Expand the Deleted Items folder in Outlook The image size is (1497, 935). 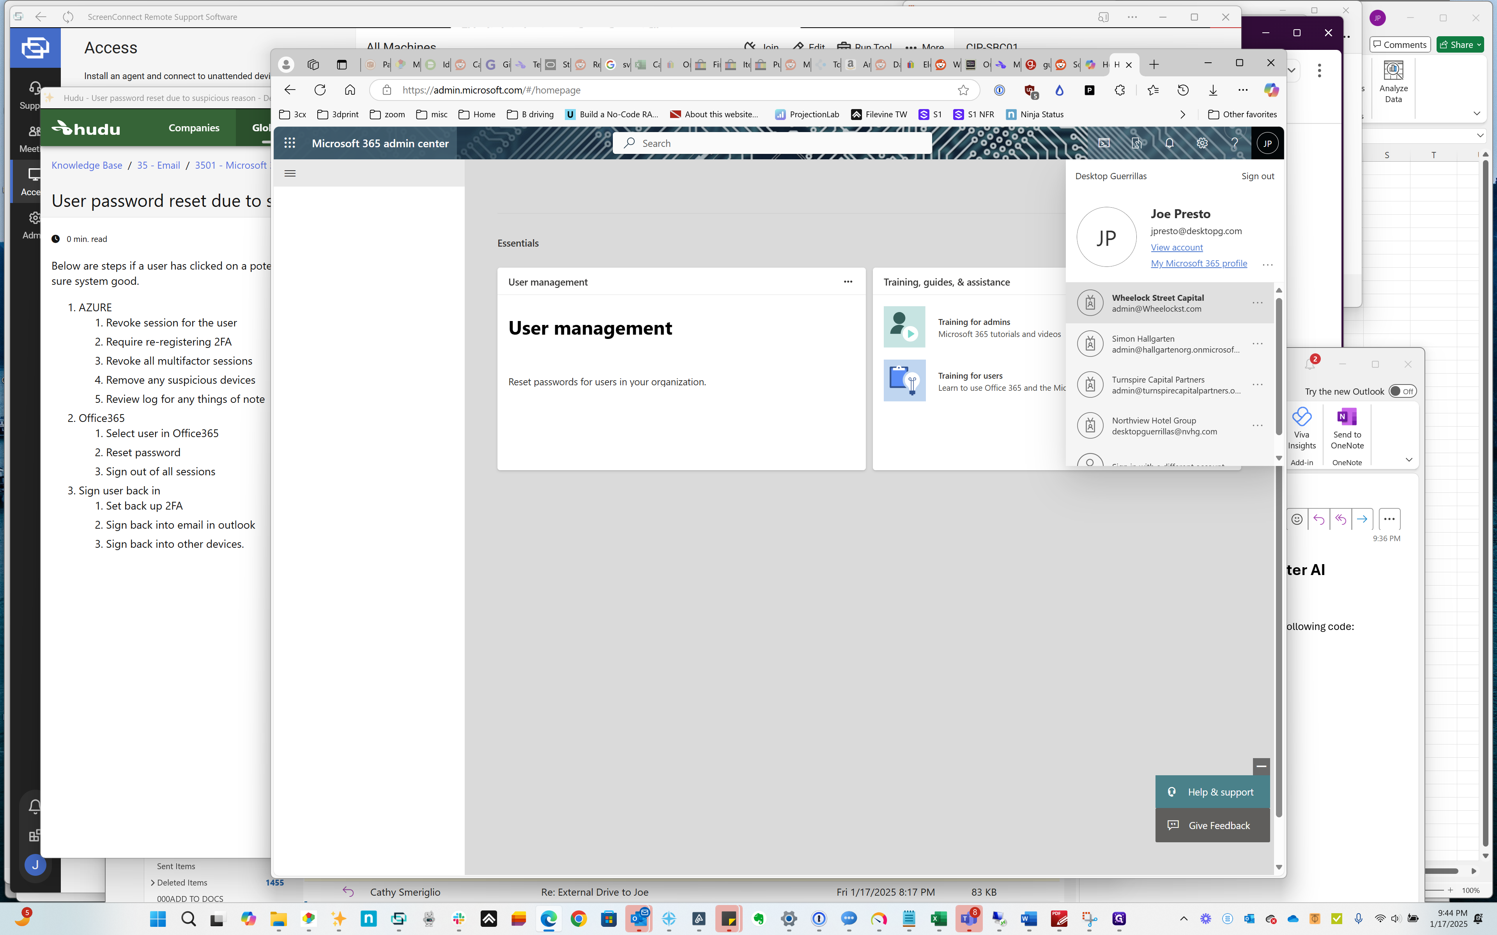[x=153, y=882]
